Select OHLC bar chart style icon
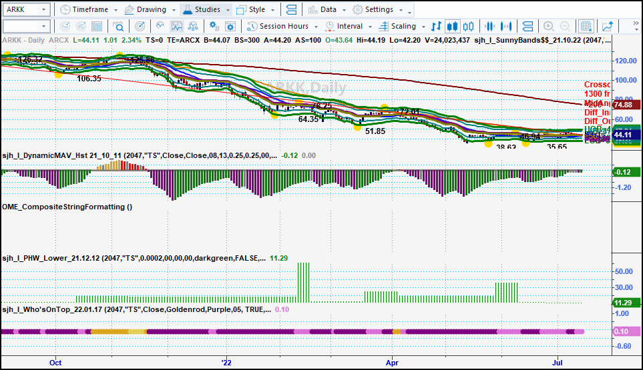The width and height of the screenshot is (643, 370). (x=436, y=26)
